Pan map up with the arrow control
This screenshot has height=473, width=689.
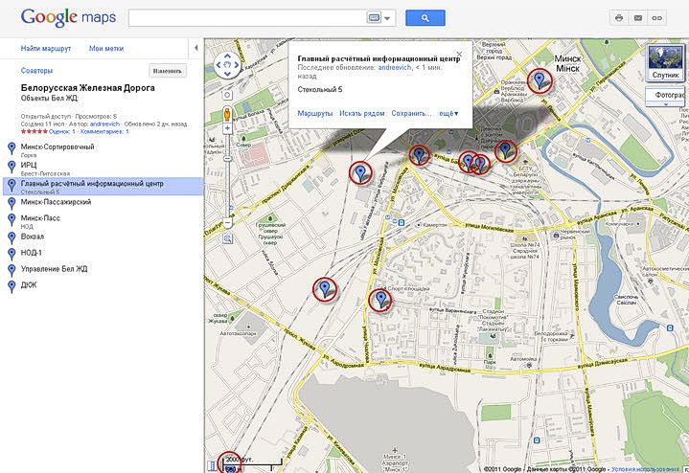[227, 56]
